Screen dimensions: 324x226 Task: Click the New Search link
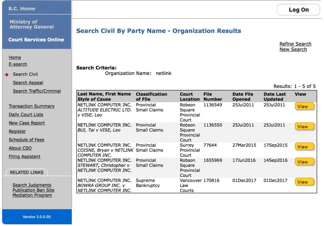(293, 49)
